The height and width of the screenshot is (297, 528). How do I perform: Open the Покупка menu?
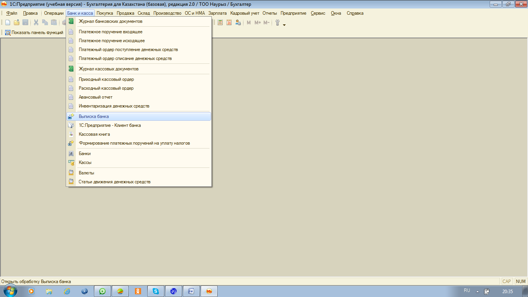(x=105, y=13)
